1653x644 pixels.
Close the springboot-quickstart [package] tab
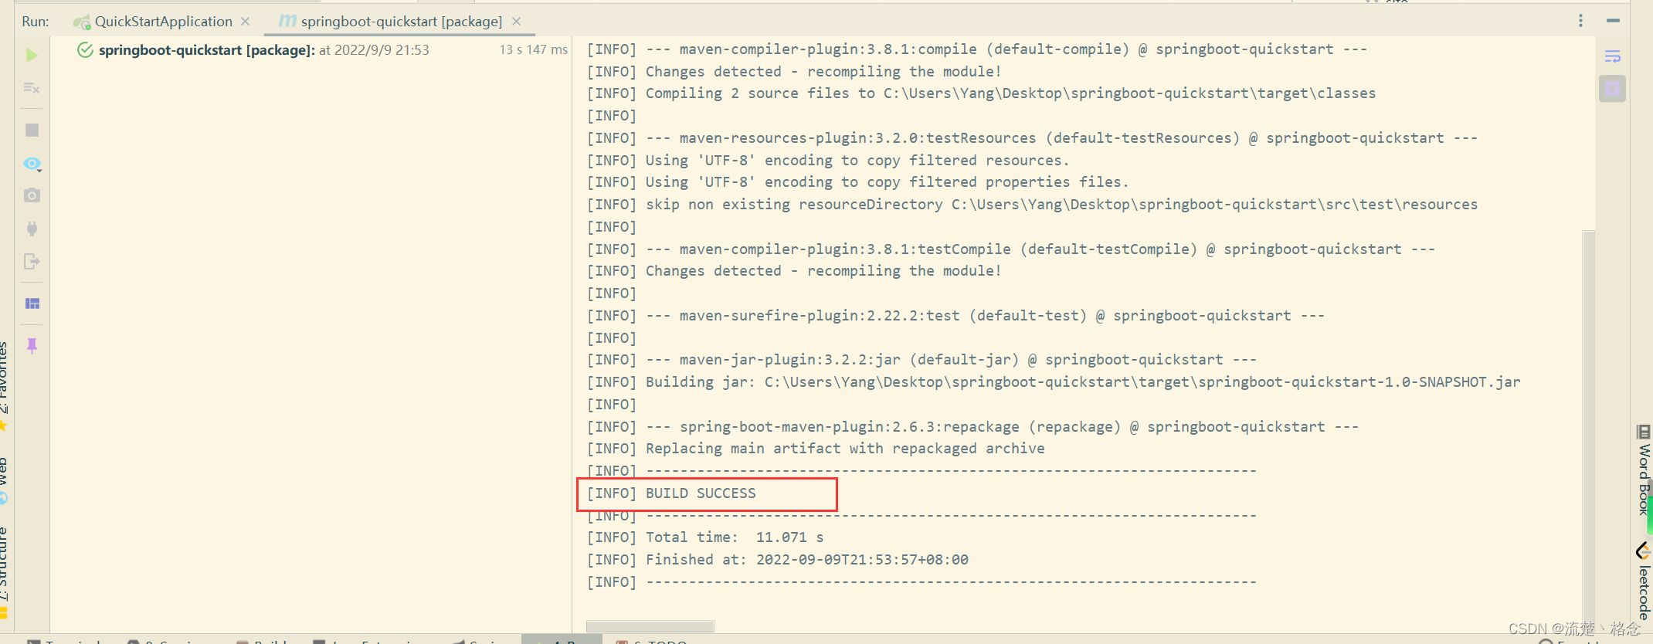(x=517, y=22)
